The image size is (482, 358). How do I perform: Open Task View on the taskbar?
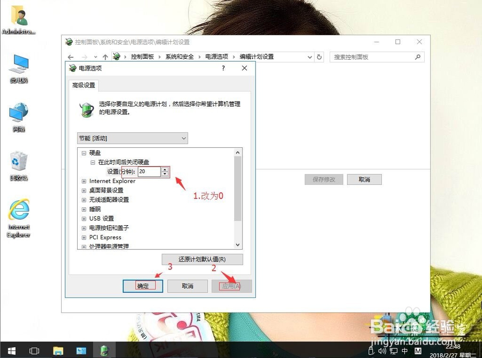[x=34, y=350]
